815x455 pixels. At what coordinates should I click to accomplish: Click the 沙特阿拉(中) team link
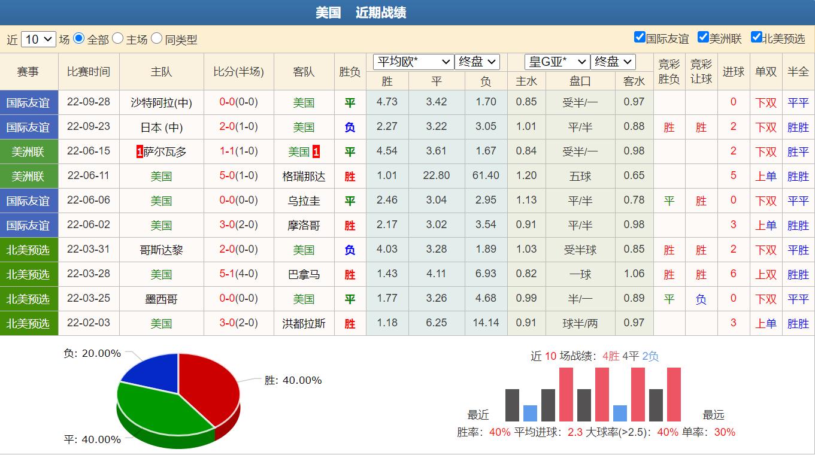click(161, 103)
